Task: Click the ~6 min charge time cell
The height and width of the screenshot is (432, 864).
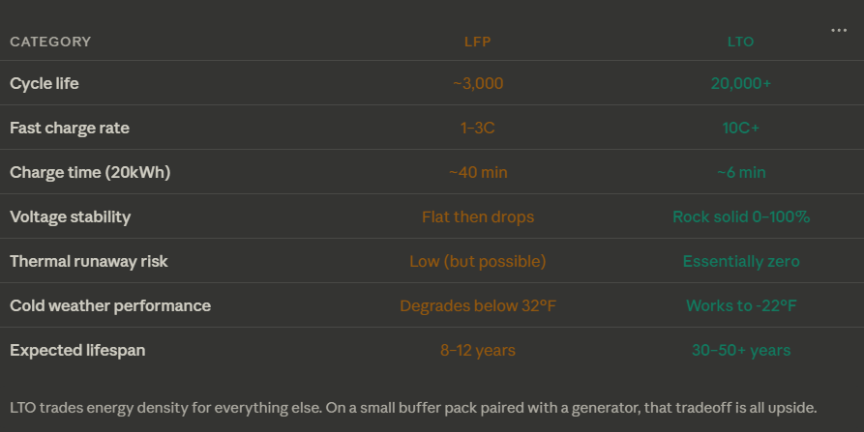Action: point(740,172)
